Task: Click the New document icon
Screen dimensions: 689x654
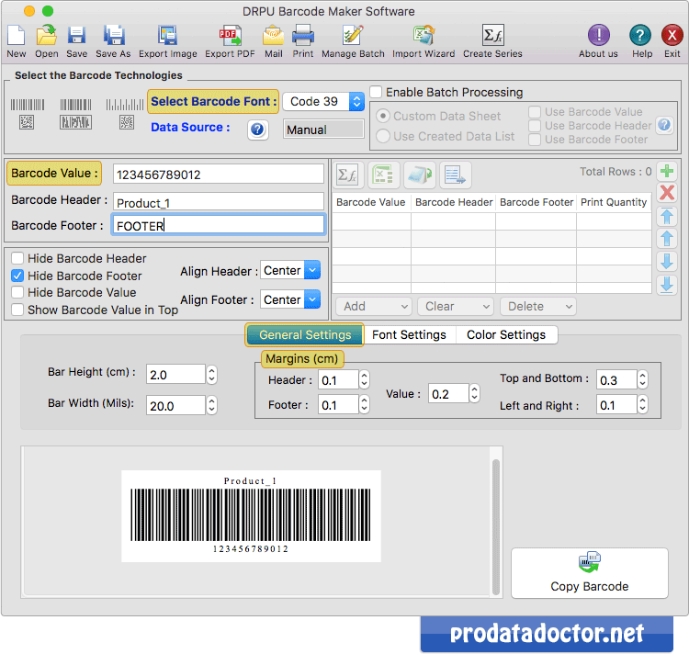Action: tap(17, 36)
